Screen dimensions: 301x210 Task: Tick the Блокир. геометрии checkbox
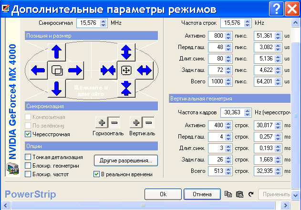[x=28, y=165]
